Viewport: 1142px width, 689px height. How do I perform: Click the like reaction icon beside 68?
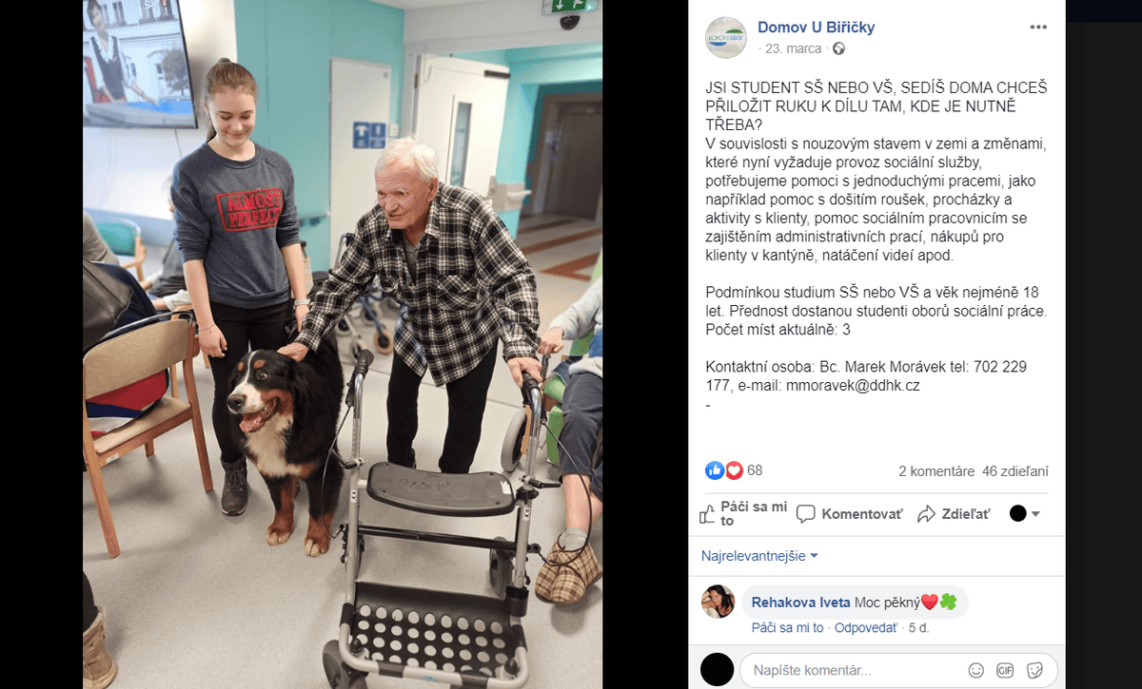[715, 470]
